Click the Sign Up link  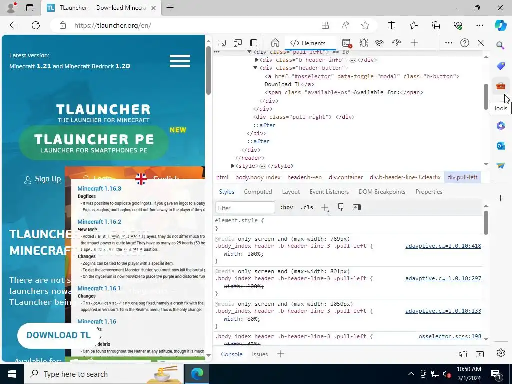click(48, 179)
